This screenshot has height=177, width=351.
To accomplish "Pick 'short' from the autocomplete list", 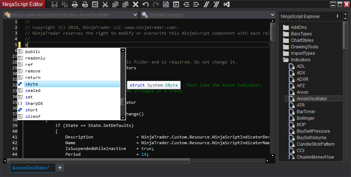I will [72, 110].
